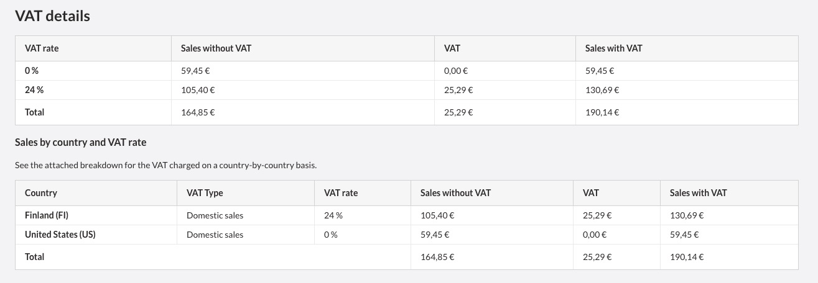Select the 0 % VAT rate row label
Image resolution: width=818 pixels, height=283 pixels.
(x=32, y=71)
